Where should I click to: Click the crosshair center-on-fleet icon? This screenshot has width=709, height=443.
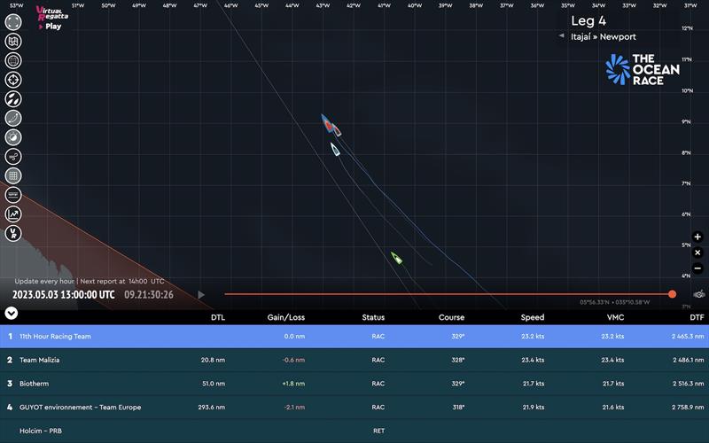[13, 80]
